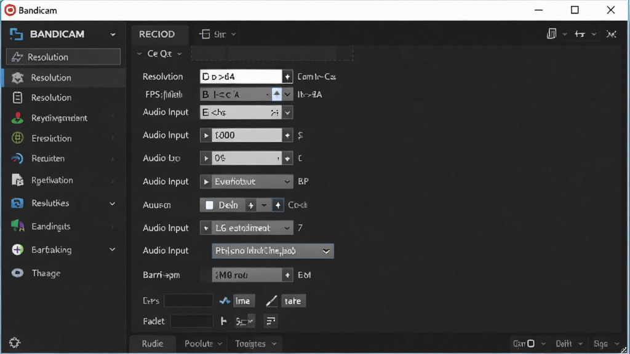The image size is (630, 354).
Task: Click the red-and-green Reydivigmedent icon
Action: pyautogui.click(x=17, y=118)
